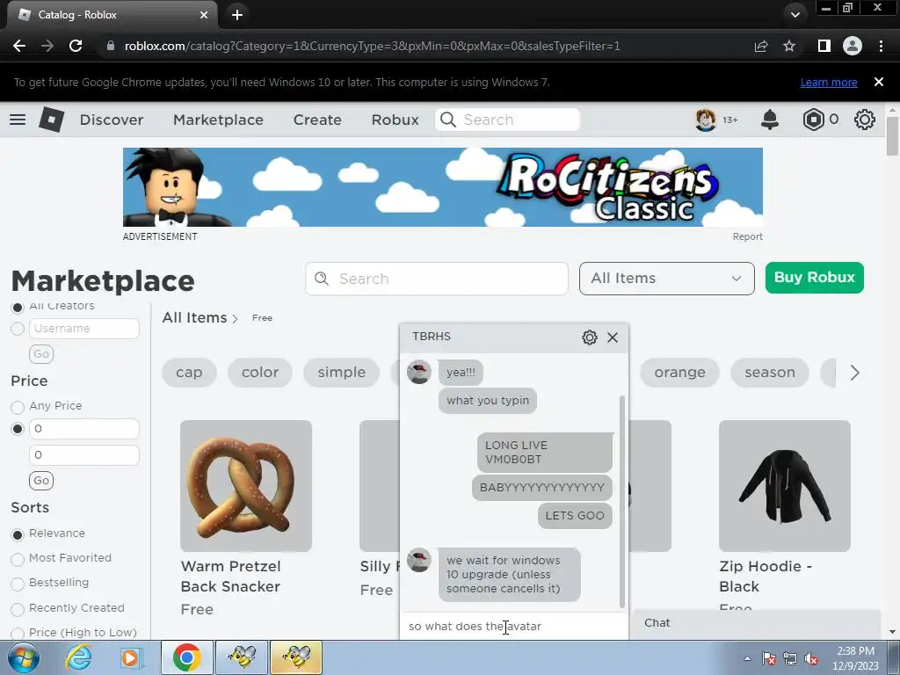The height and width of the screenshot is (675, 900).
Task: Open the Chrome tab search dropdown arrow
Action: coord(795,15)
